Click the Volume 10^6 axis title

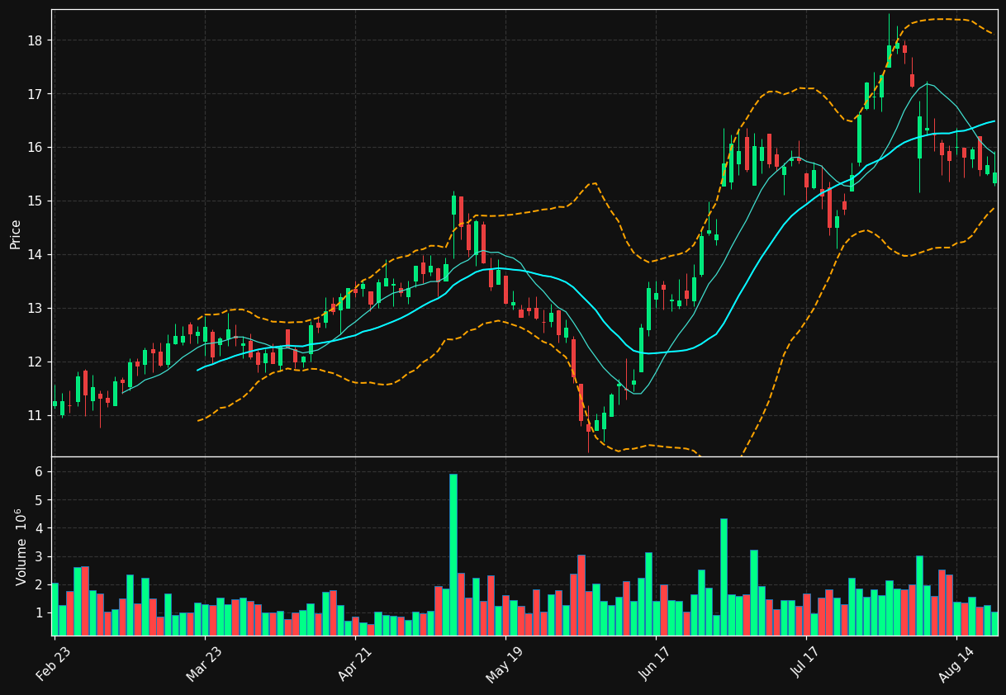point(21,546)
